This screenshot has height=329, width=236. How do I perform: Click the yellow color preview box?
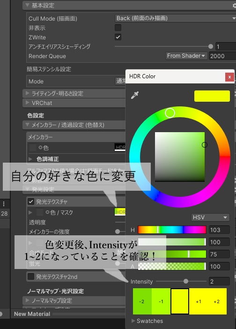click(212, 96)
